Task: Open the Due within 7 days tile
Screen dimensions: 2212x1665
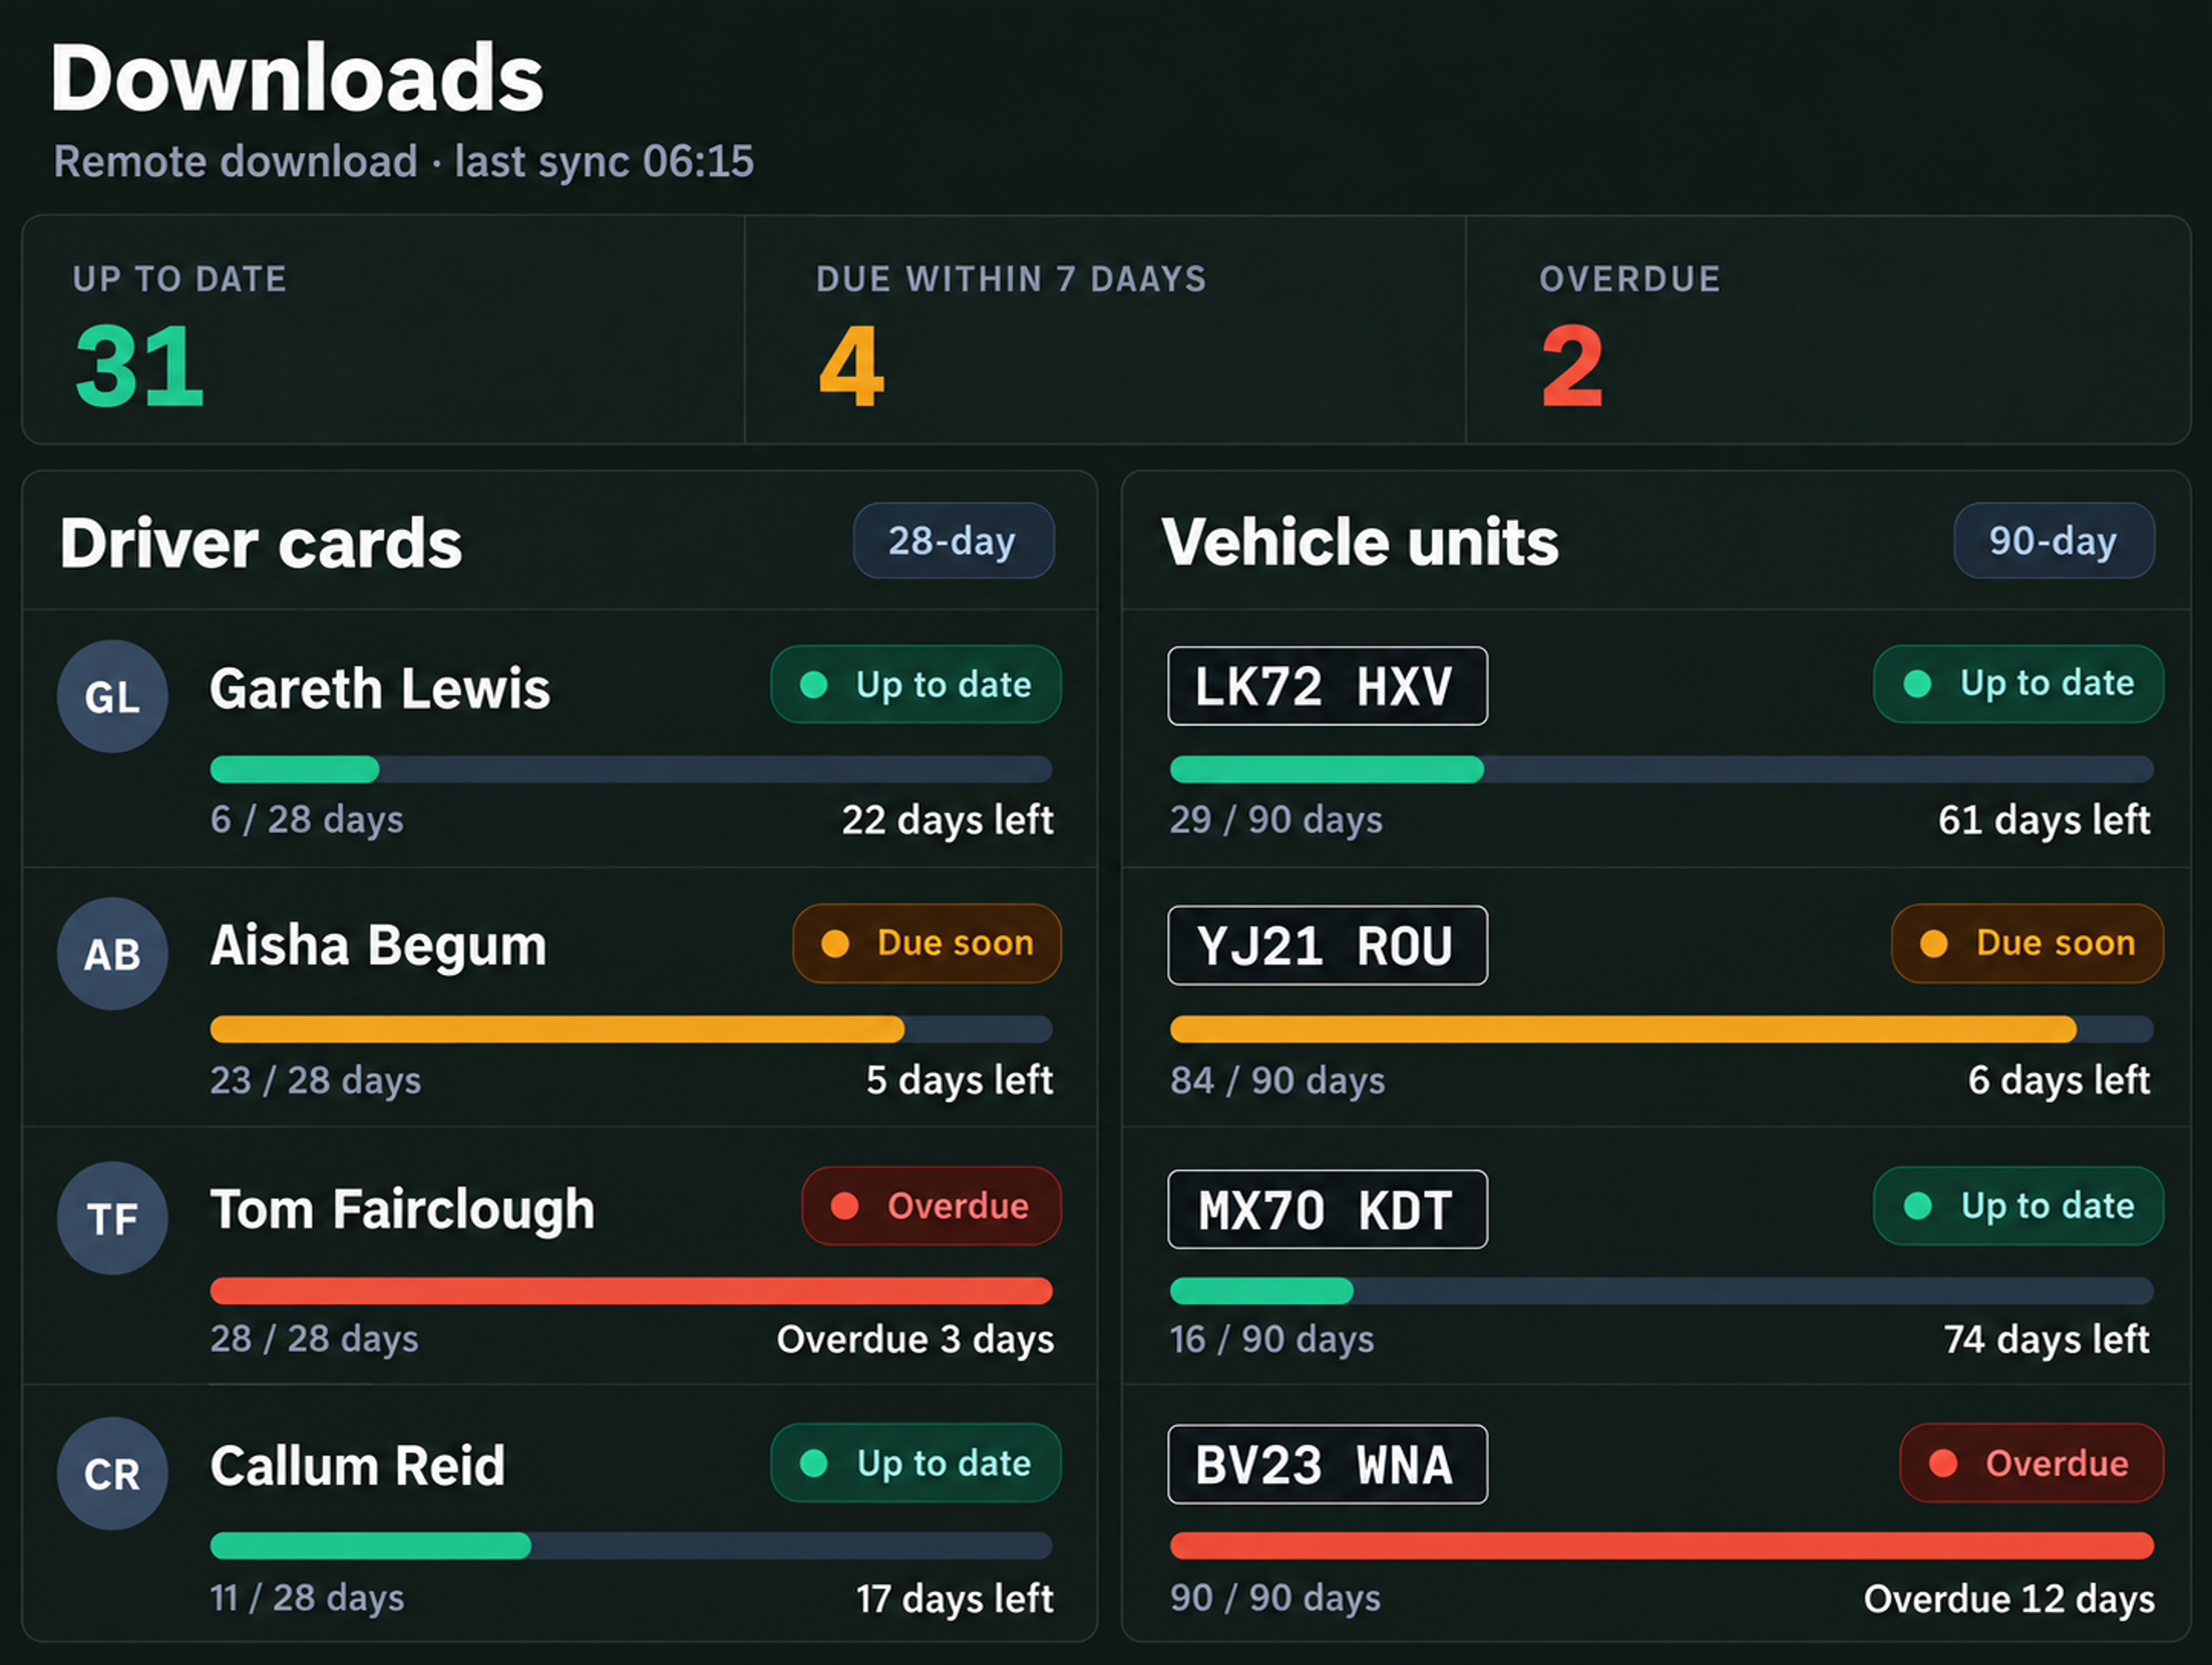Action: [1105, 330]
